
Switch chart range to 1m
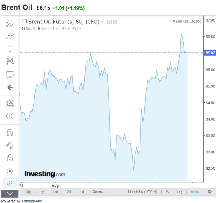pos(55,192)
